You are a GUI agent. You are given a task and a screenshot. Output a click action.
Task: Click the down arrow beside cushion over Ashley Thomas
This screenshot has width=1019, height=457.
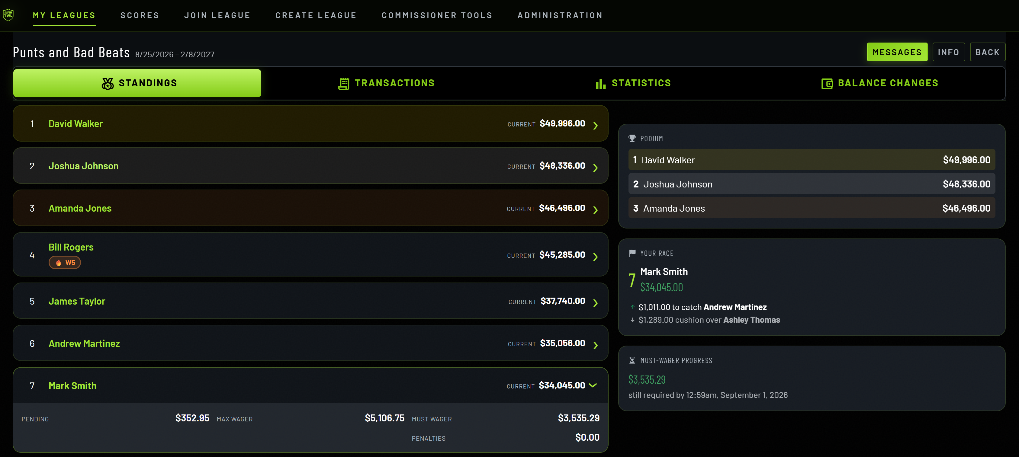632,320
